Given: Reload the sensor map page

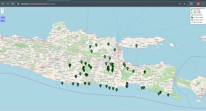Looking at the screenshot, I should pyautogui.click(x=12, y=4).
